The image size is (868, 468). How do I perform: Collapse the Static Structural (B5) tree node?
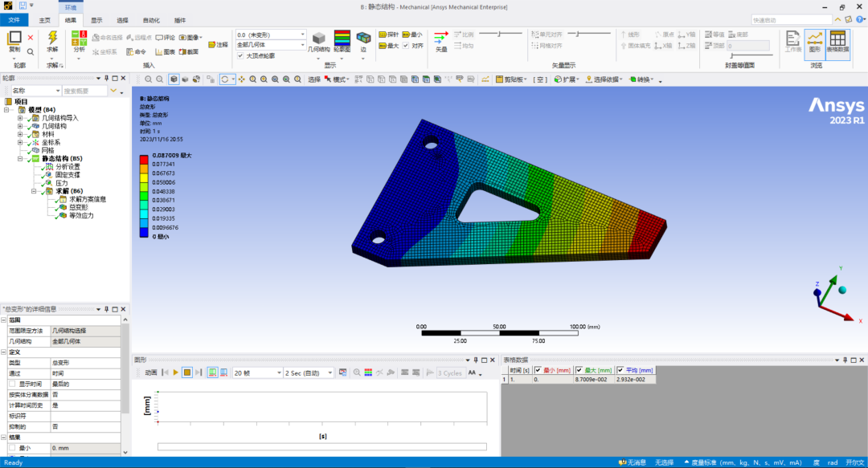coord(20,159)
